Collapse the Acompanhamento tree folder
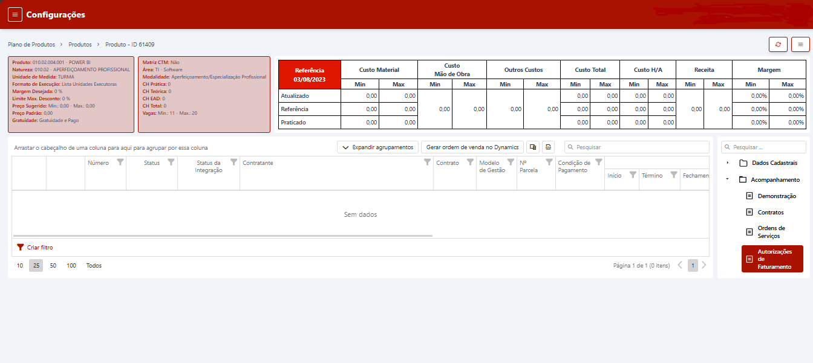813x363 pixels. 728,179
